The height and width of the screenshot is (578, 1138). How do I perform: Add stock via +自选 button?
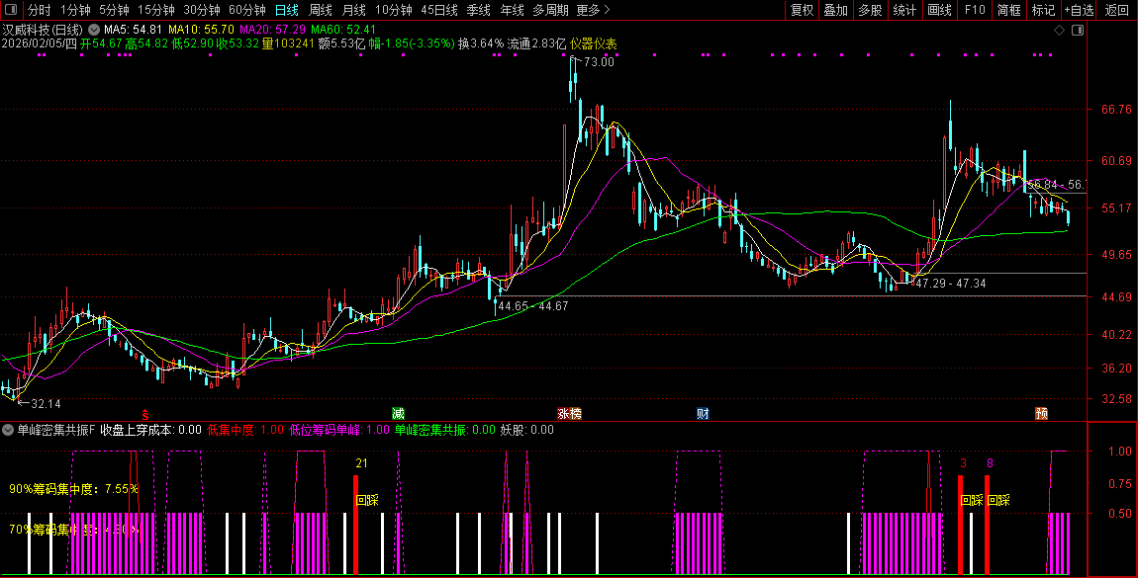click(x=1079, y=10)
